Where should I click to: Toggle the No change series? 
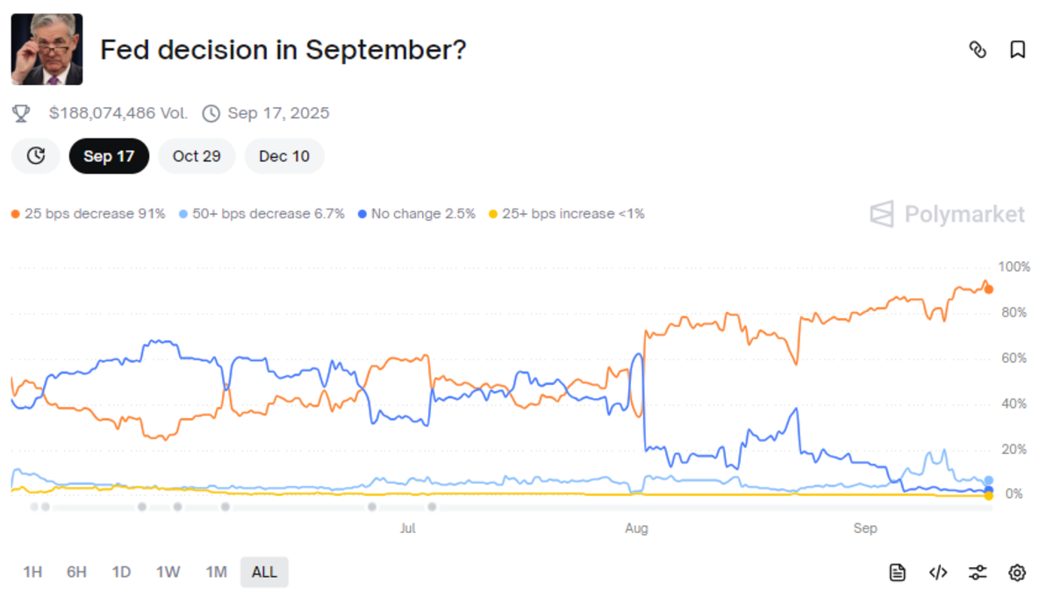pos(417,214)
